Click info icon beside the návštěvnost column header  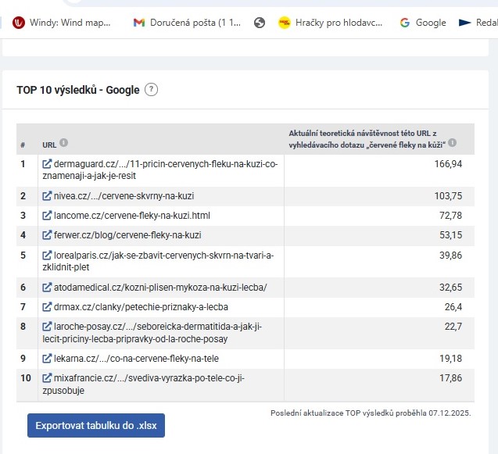click(x=453, y=143)
